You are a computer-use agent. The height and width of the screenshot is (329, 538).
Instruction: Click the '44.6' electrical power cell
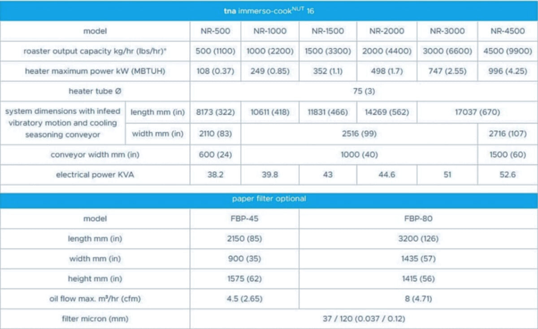pyautogui.click(x=386, y=175)
